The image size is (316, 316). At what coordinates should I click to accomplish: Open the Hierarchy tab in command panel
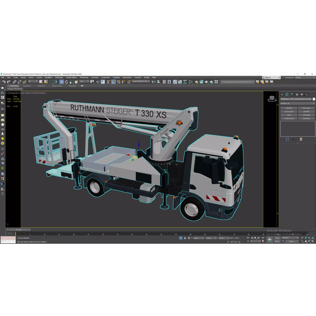pyautogui.click(x=292, y=95)
